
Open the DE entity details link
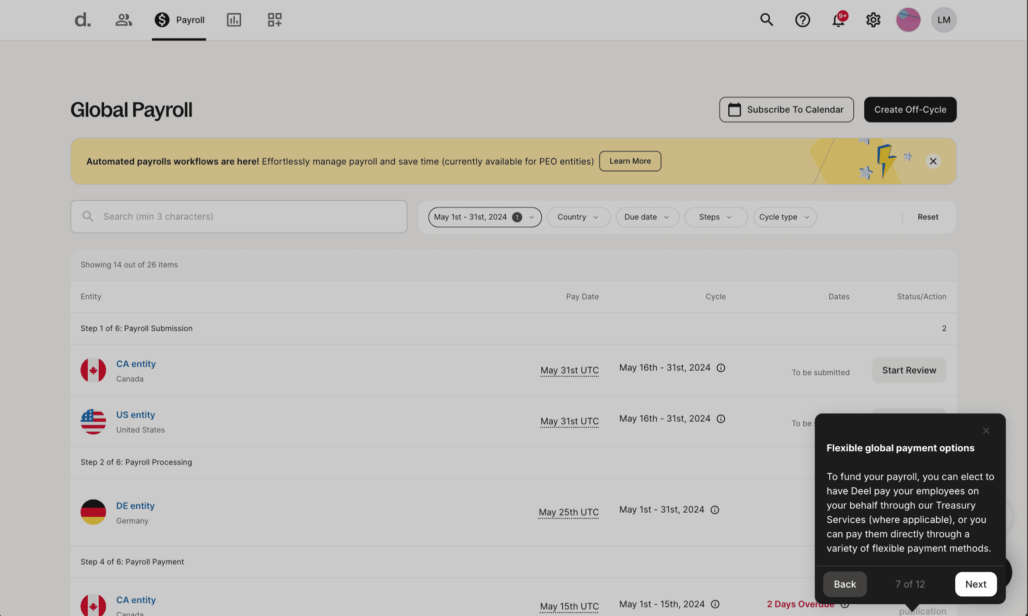click(x=135, y=505)
